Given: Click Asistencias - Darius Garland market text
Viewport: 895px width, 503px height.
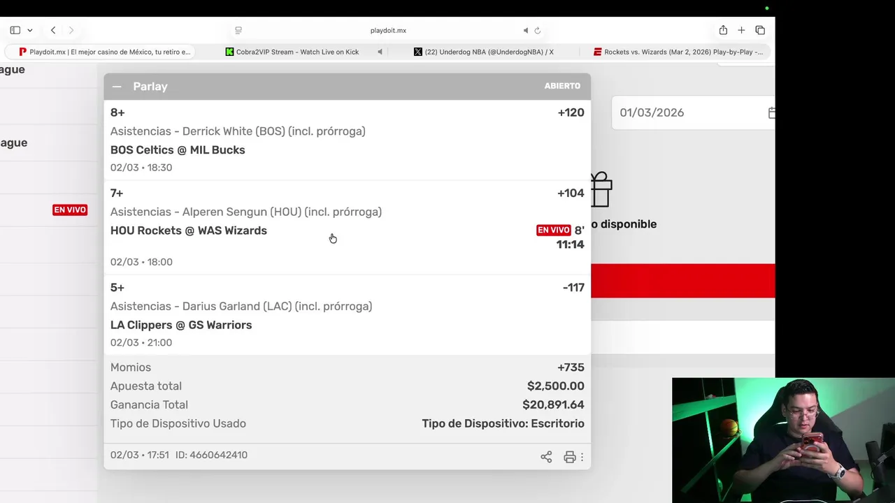Looking at the screenshot, I should [x=241, y=306].
